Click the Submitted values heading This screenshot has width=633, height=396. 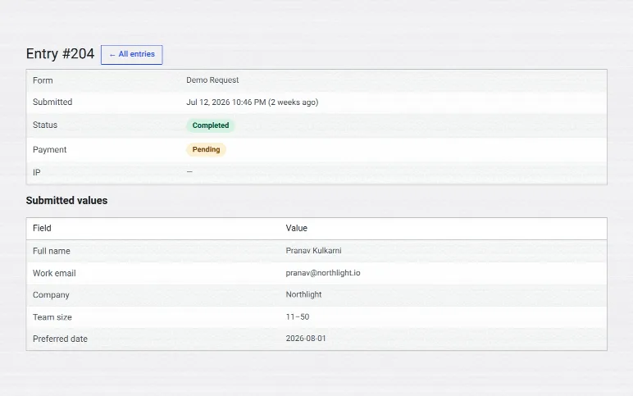(x=66, y=200)
